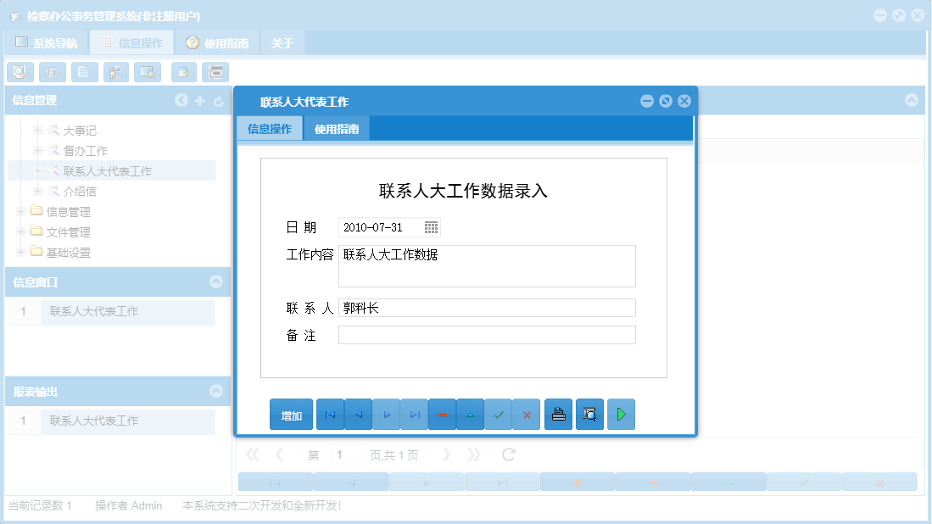Select the search icon in the main toolbar
Image resolution: width=932 pixels, height=524 pixels.
pos(20,72)
